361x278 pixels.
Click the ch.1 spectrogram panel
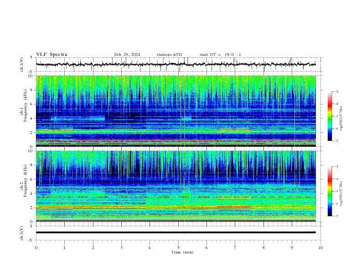pyautogui.click(x=175, y=111)
